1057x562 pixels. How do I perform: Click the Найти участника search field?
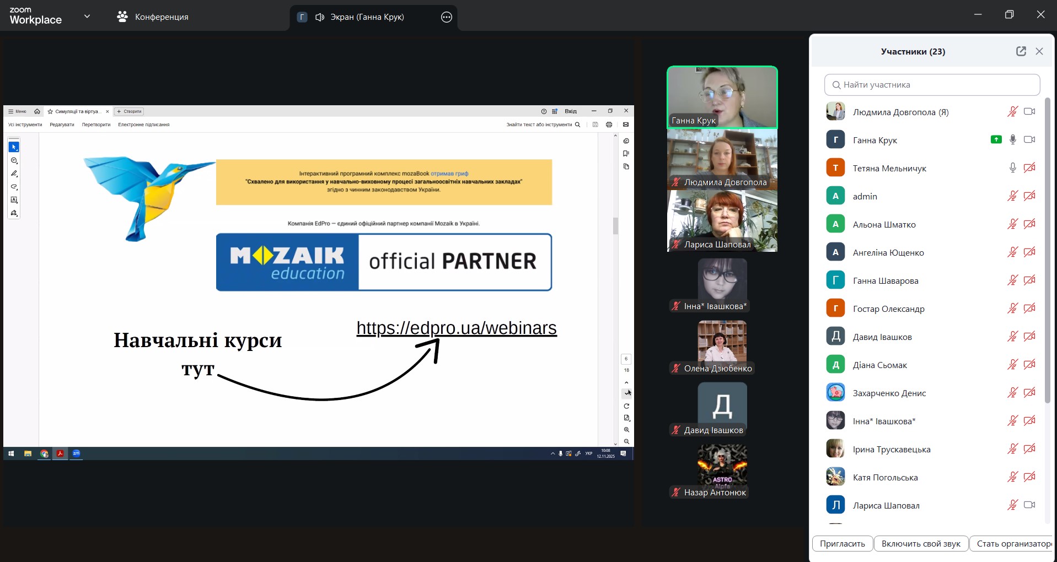tap(932, 85)
